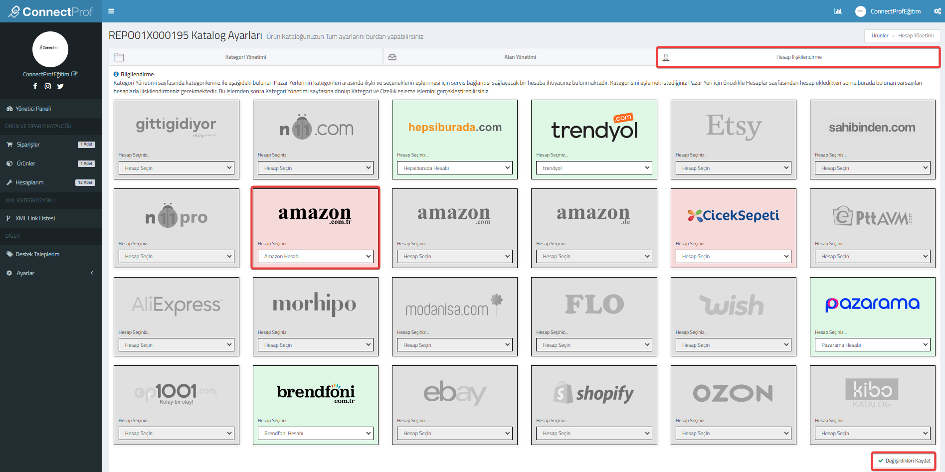The height and width of the screenshot is (472, 945).
Task: Switch to the Hesap İlişkilendirme tab
Action: coord(798,57)
